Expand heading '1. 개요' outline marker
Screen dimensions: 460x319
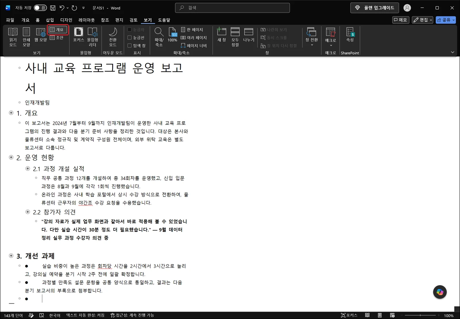click(11, 113)
